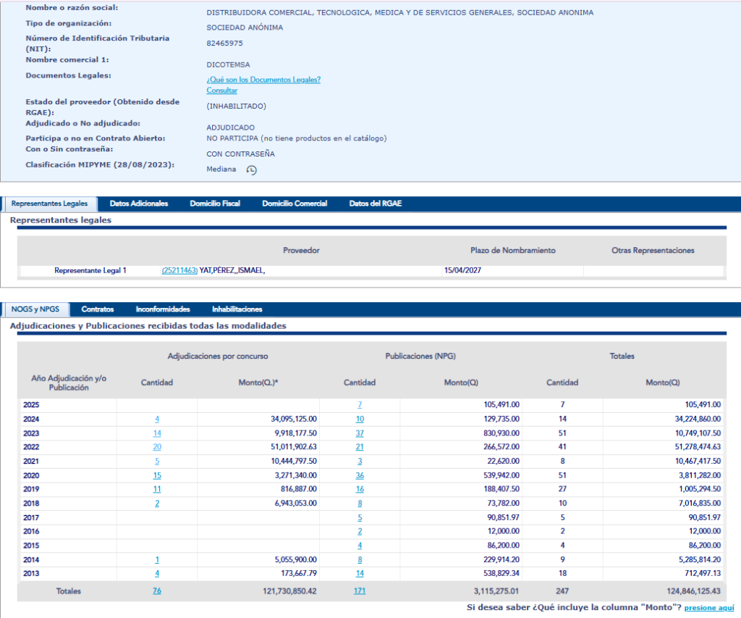This screenshot has height=618, width=741.
Task: Open the total 76 adjudications link
Action: click(x=157, y=591)
